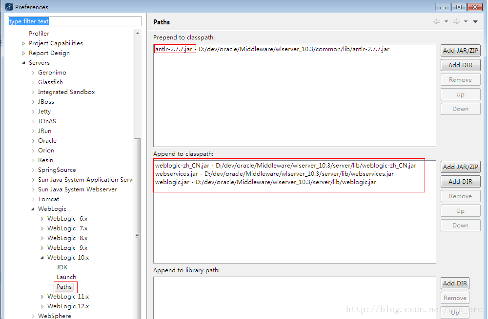
Task: Click Add DIR for library path
Action: click(455, 283)
